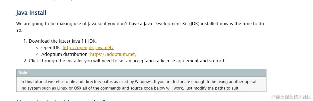Open the adoptium.net link
Image resolution: width=313 pixels, height=101 pixels.
click(x=113, y=54)
